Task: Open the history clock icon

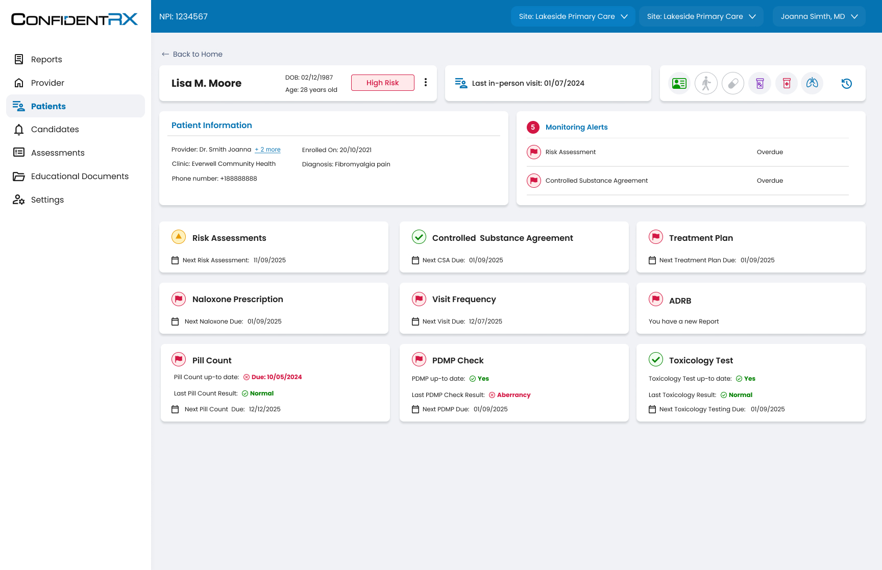Action: pos(846,83)
